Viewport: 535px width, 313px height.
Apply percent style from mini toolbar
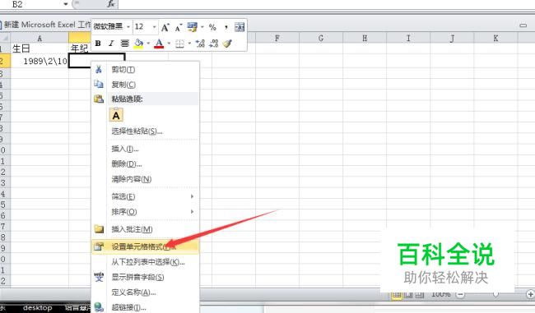point(212,27)
